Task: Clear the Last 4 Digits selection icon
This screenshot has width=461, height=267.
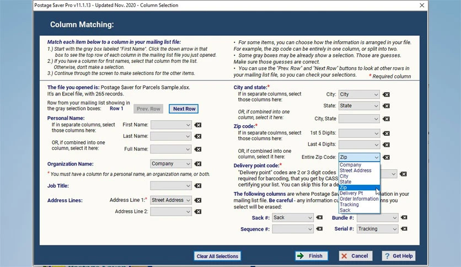Action: [x=386, y=145]
